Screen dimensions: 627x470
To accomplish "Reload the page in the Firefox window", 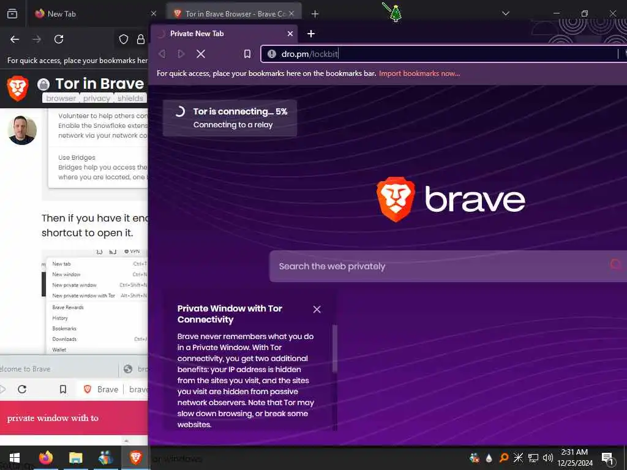I will pos(59,39).
